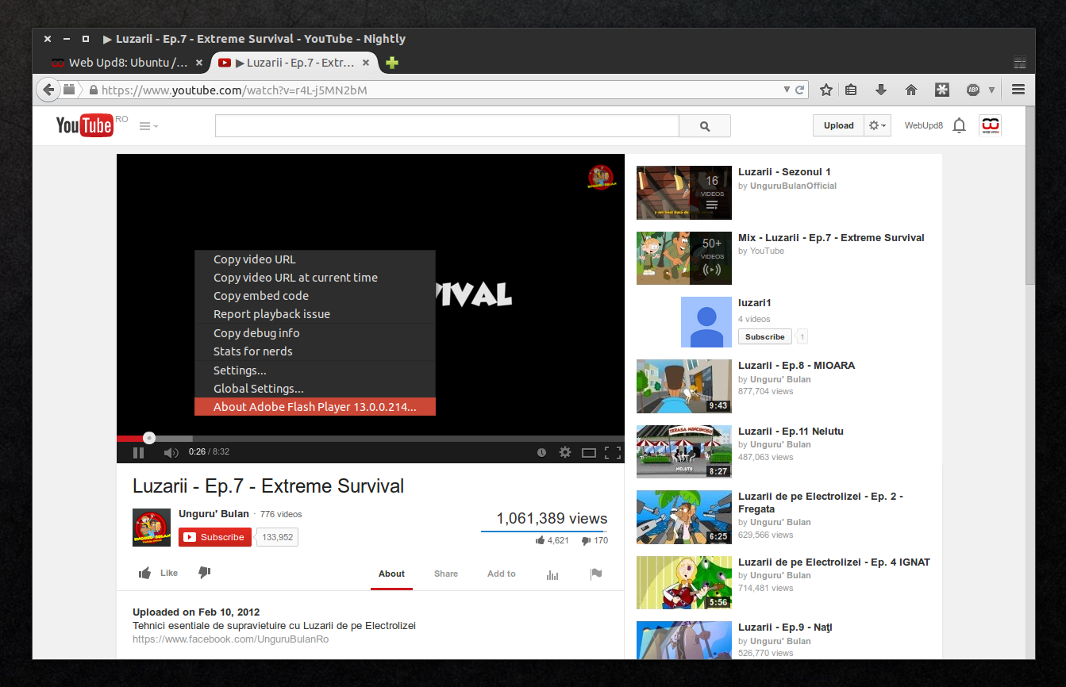
Task: Open a new tab with the green plus
Action: click(x=391, y=63)
